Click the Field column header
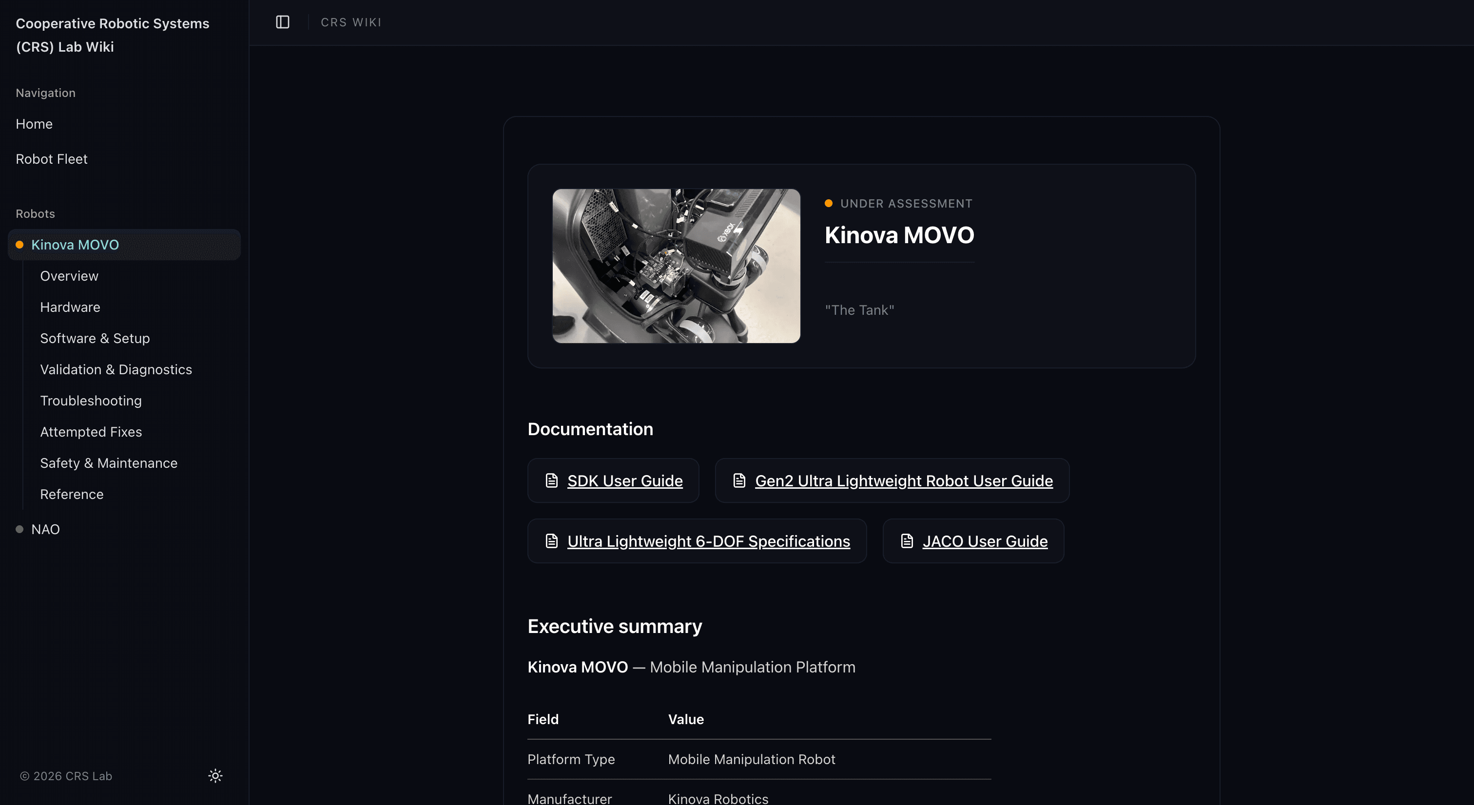The width and height of the screenshot is (1474, 805). pyautogui.click(x=543, y=719)
